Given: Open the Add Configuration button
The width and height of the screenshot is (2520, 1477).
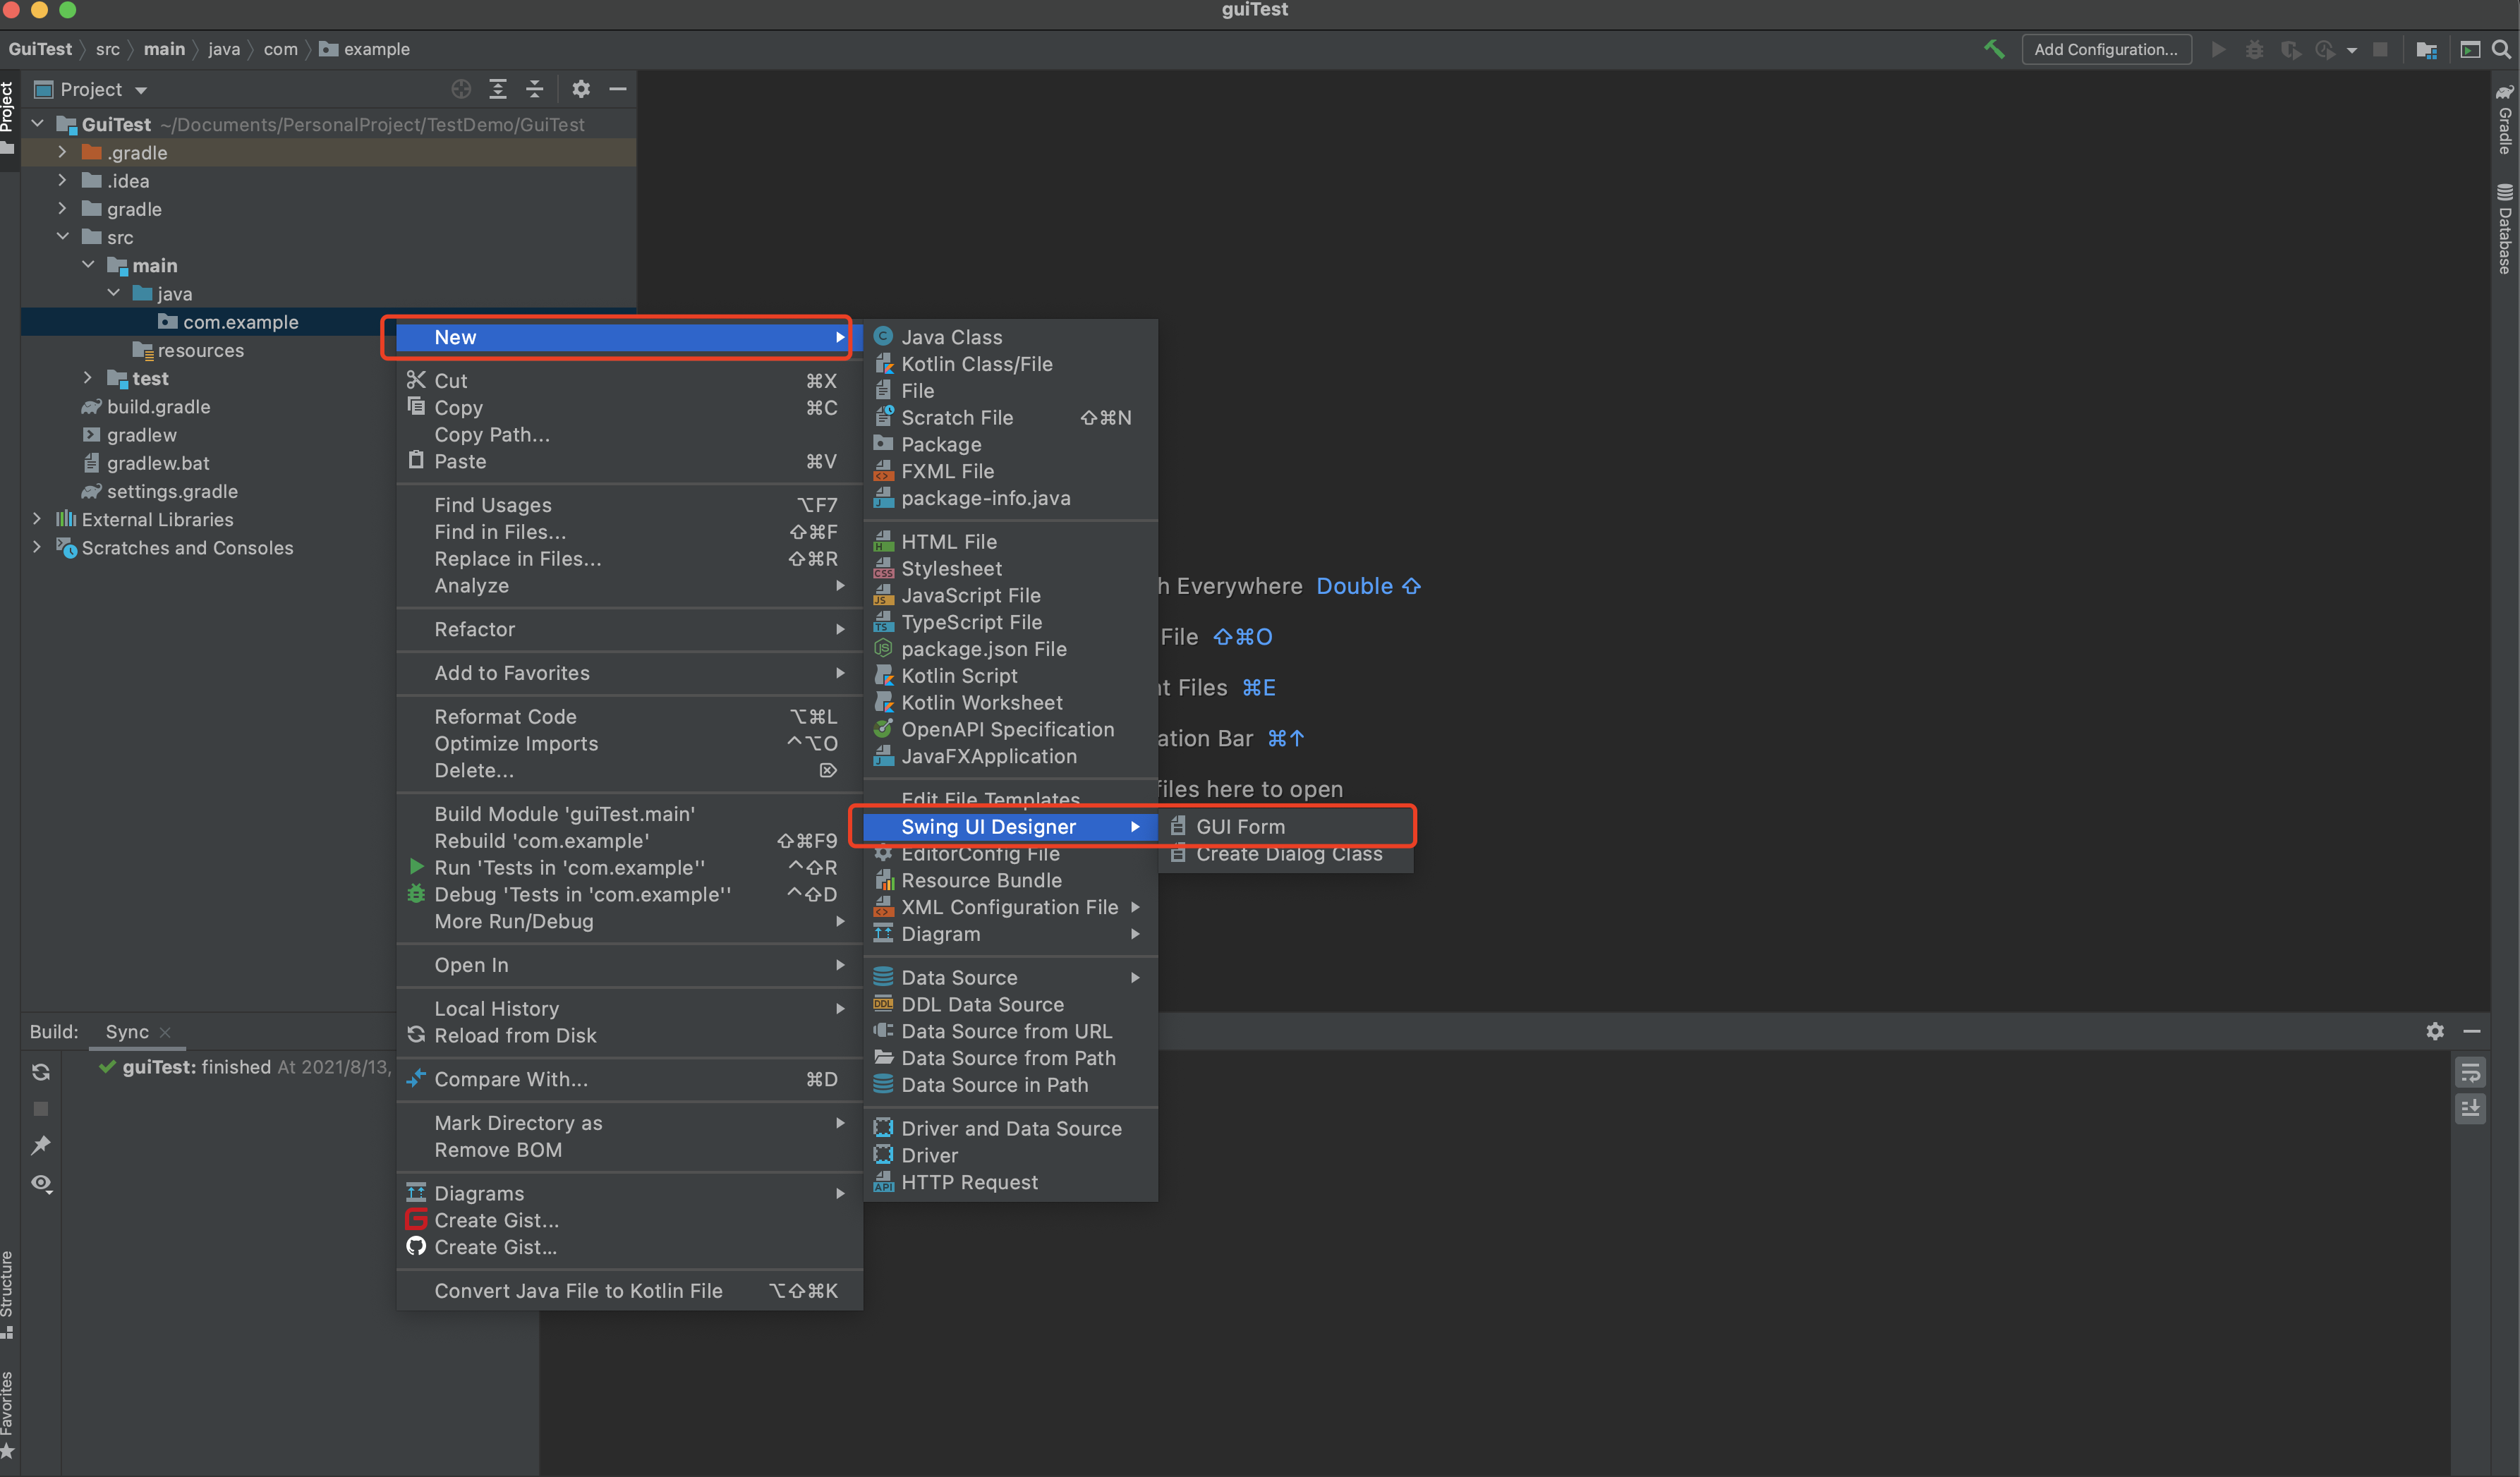Looking at the screenshot, I should coord(2106,49).
